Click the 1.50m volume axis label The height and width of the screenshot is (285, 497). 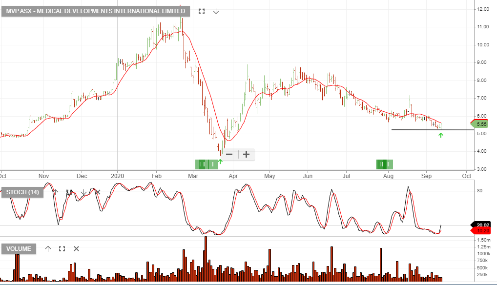[x=484, y=240]
